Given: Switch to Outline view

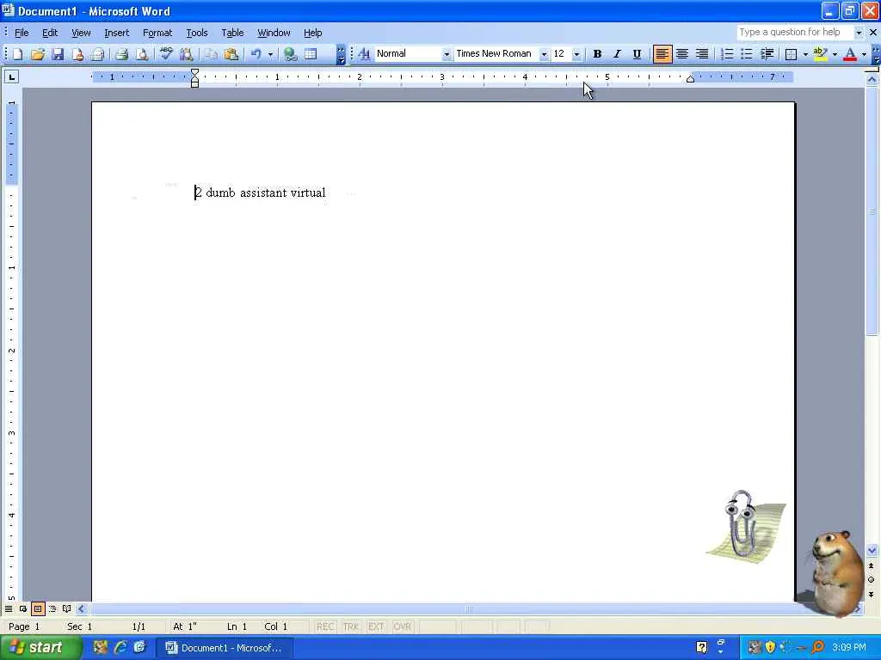Looking at the screenshot, I should [x=52, y=609].
